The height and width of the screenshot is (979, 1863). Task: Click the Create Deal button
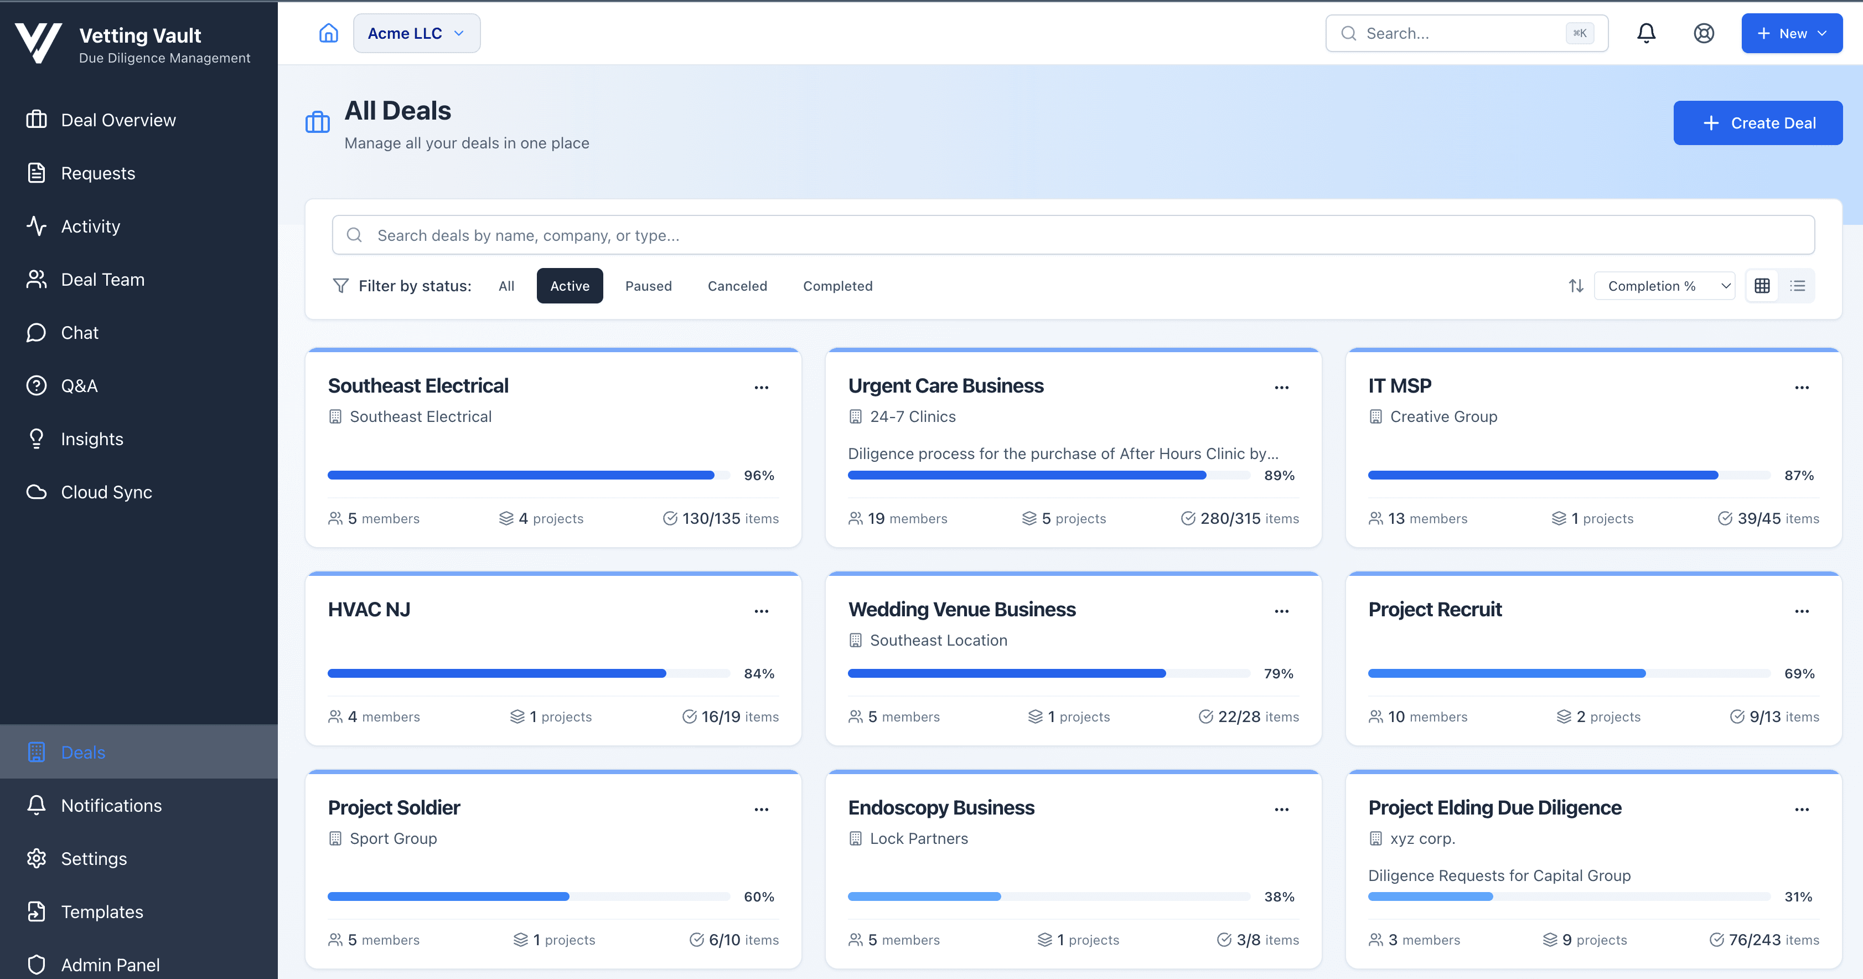(1757, 122)
